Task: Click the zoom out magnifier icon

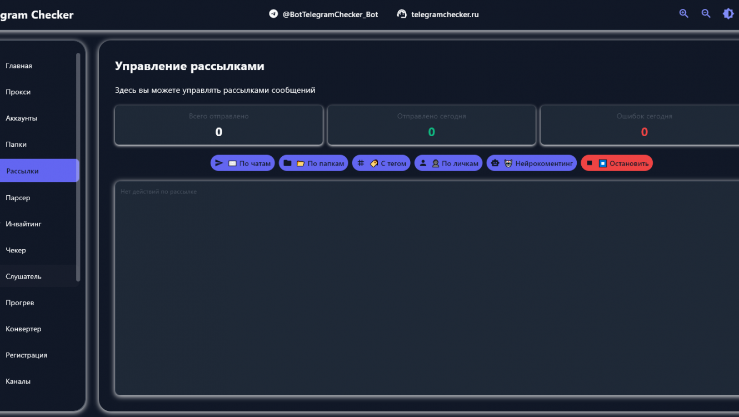Action: pos(706,14)
